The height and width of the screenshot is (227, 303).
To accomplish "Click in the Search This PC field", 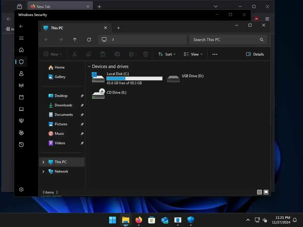I will (228, 40).
